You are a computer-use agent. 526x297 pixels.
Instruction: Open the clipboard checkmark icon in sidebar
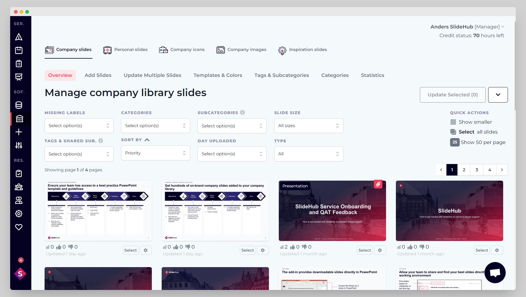(19, 174)
